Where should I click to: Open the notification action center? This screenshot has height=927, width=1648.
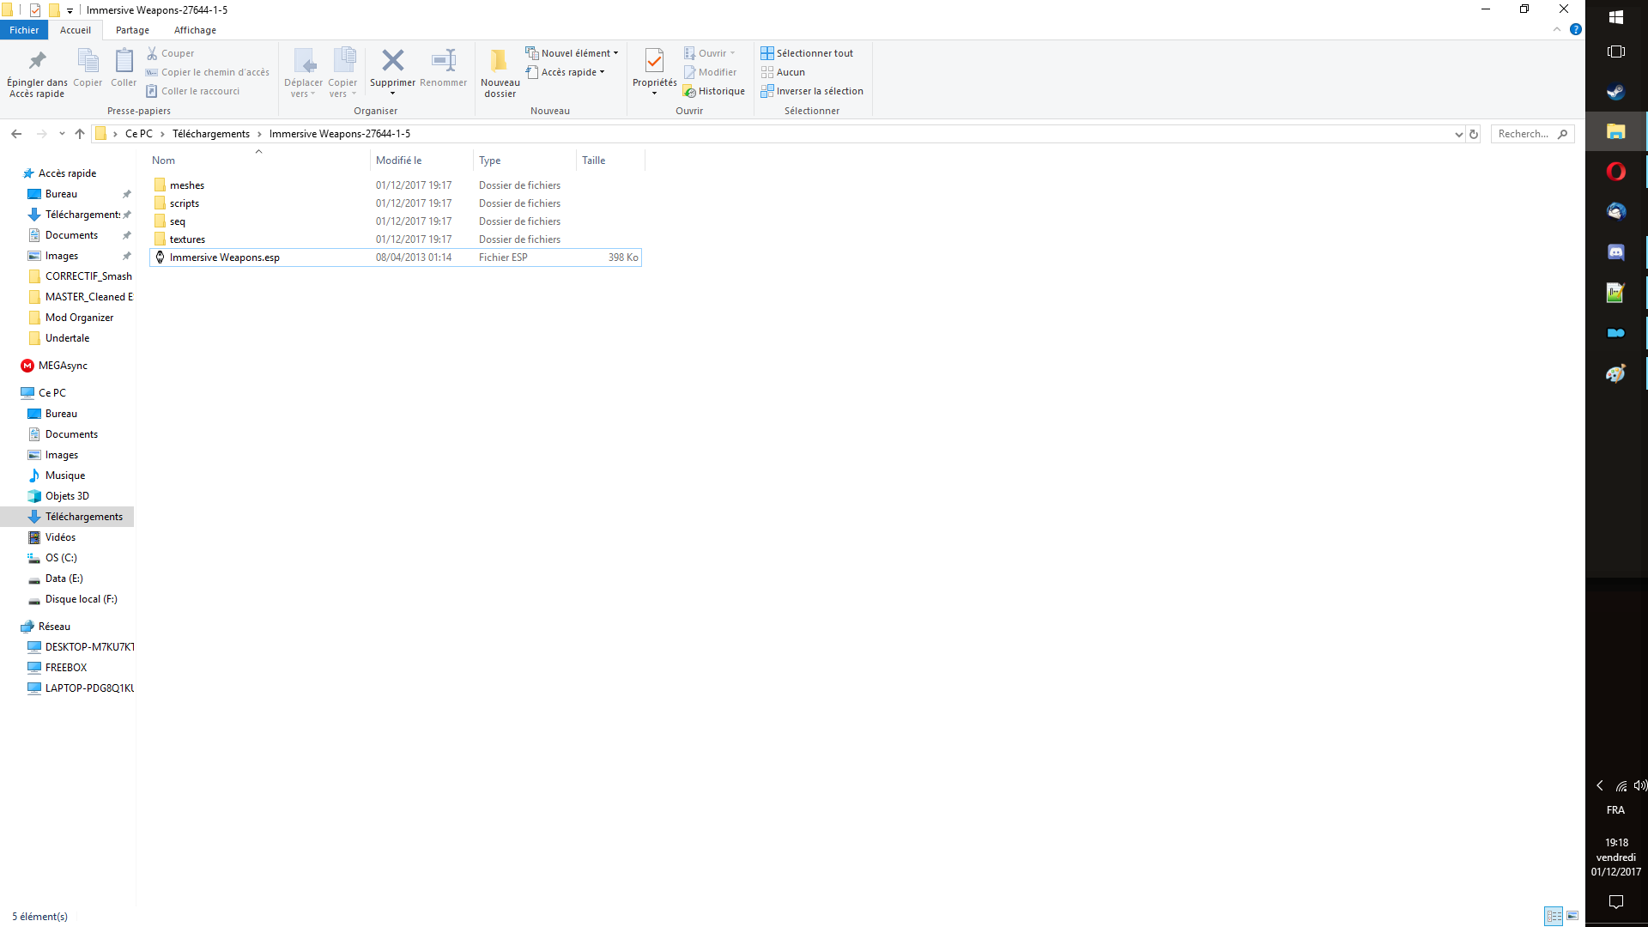[x=1616, y=901]
